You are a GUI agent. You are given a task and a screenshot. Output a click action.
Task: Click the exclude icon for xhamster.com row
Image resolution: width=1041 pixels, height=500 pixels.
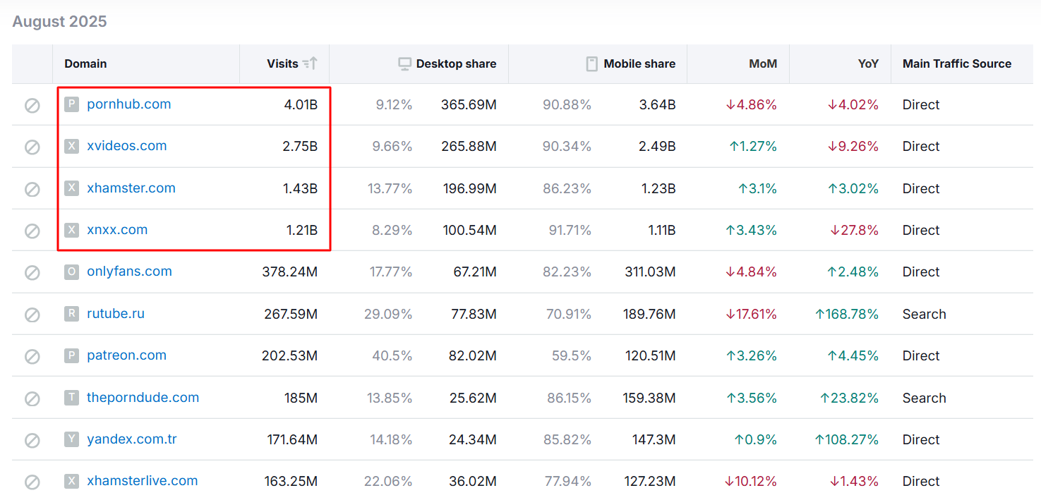(x=32, y=189)
